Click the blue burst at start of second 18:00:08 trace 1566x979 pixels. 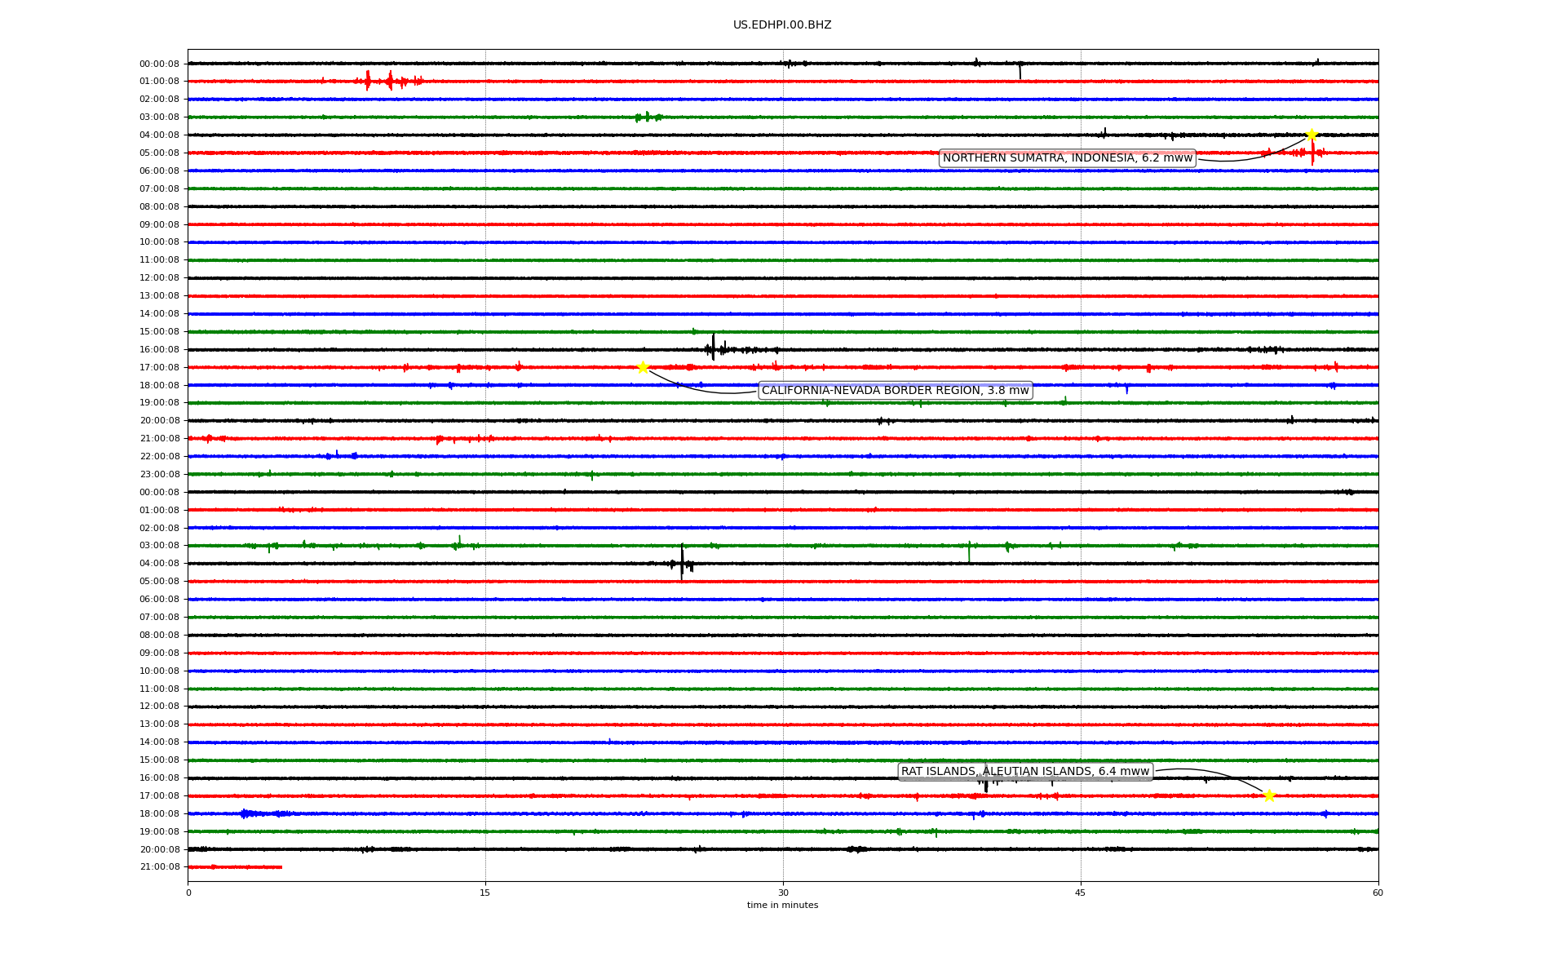click(x=249, y=813)
